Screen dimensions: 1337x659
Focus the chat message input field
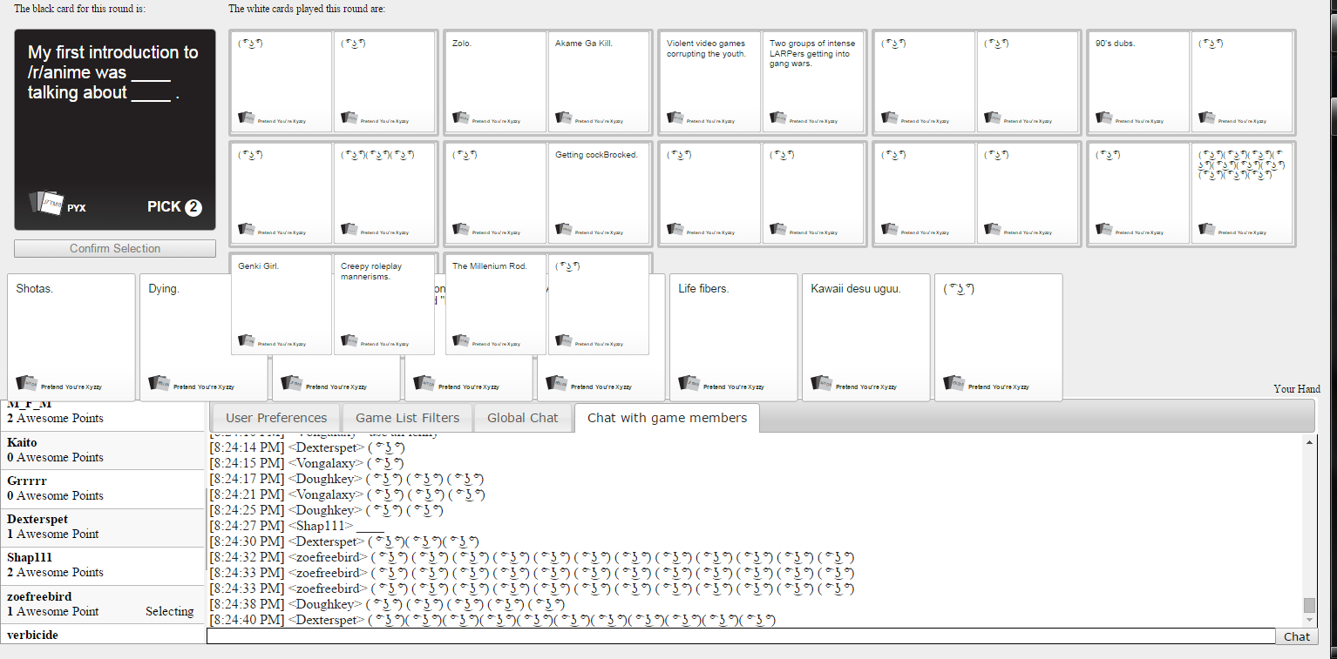[740, 636]
